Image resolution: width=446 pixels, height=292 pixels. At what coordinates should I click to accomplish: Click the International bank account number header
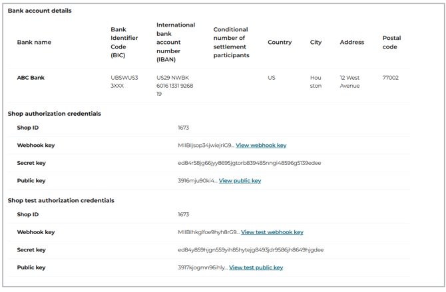point(176,42)
